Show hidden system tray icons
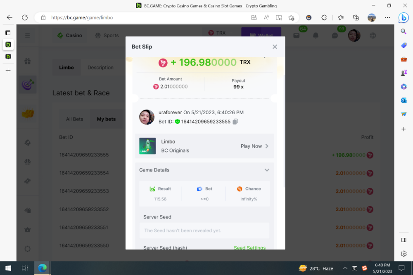This screenshot has width=413, height=275. [345, 268]
